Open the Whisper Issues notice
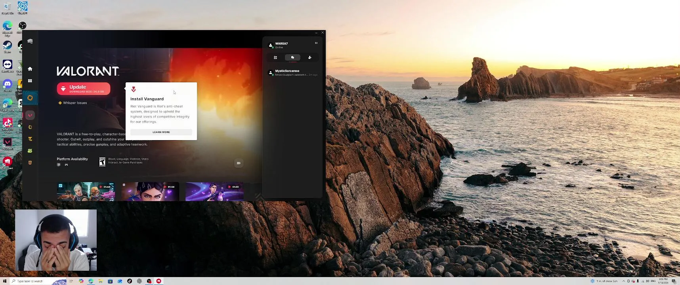680x285 pixels. click(73, 103)
